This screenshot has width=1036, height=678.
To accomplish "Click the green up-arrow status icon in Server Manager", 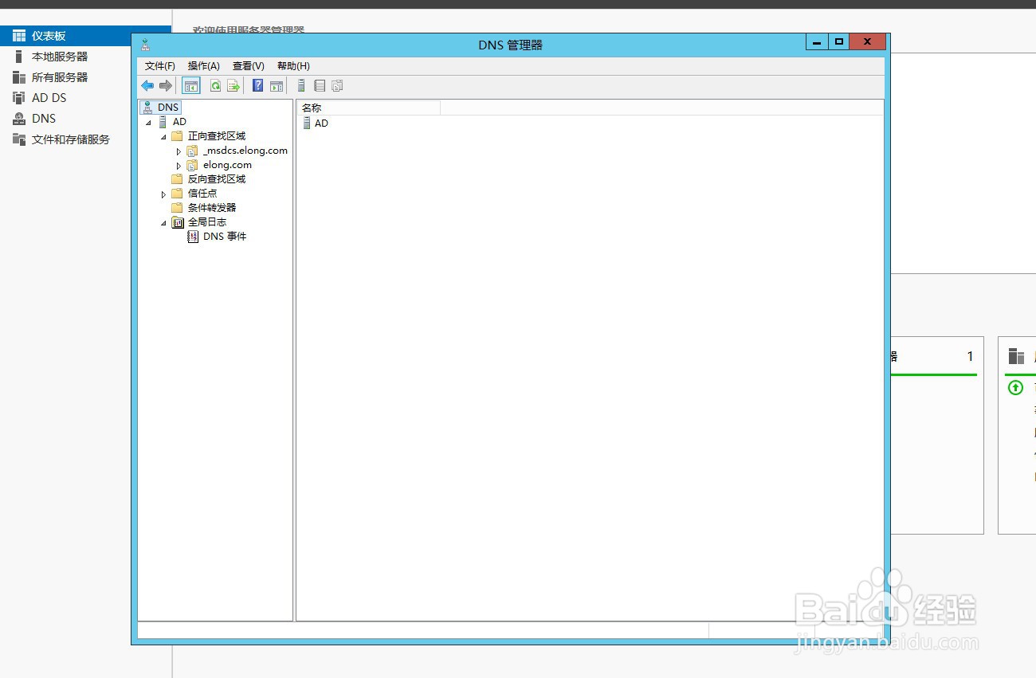I will [x=1015, y=388].
